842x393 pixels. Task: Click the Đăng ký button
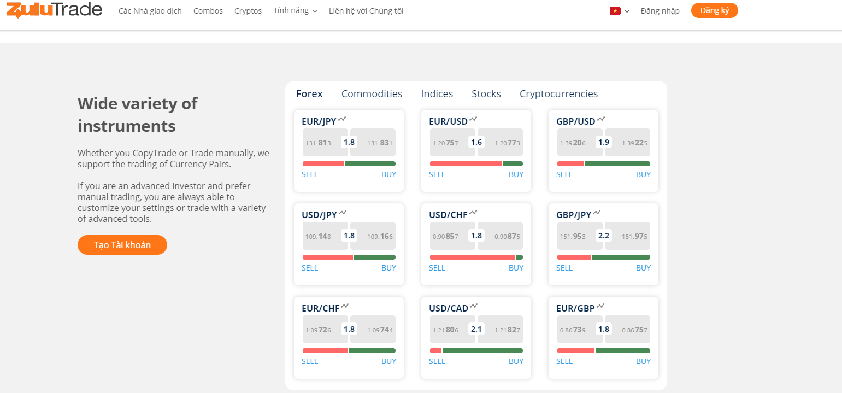[714, 10]
